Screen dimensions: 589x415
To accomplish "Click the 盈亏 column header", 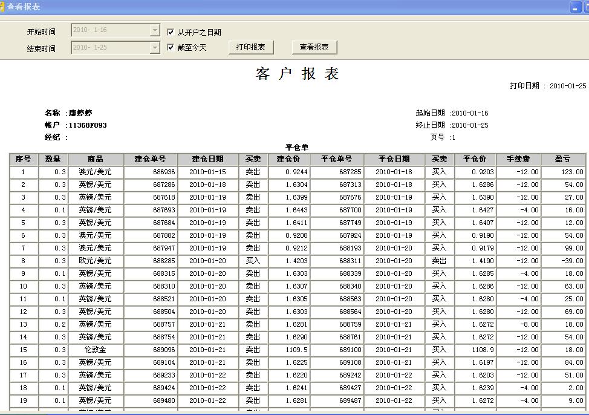I will coord(563,159).
